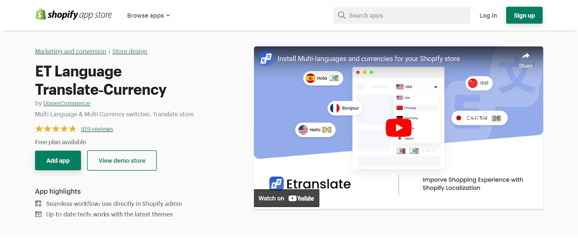Open the 919 reviews link

tap(97, 129)
